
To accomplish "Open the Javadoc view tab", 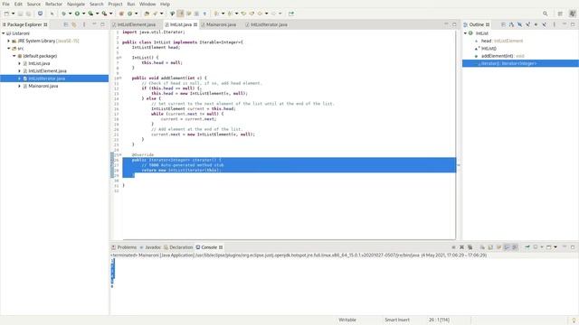I will pyautogui.click(x=150, y=247).
